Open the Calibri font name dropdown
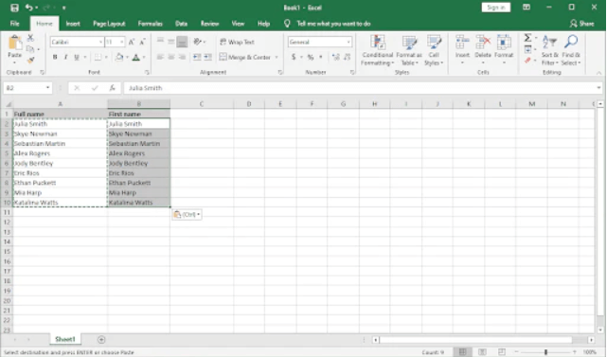607x357 pixels. point(100,42)
